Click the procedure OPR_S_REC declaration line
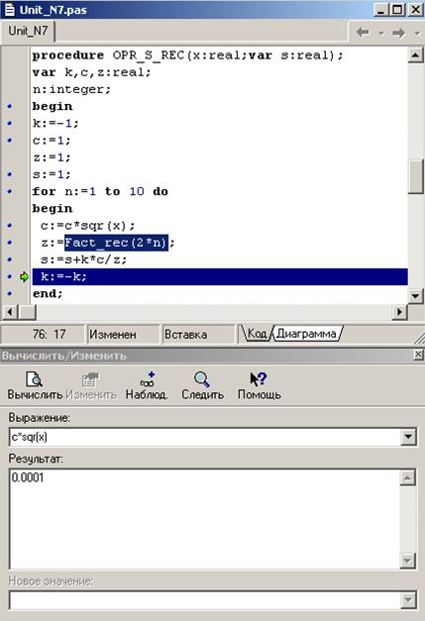The height and width of the screenshot is (621, 425). [x=187, y=55]
